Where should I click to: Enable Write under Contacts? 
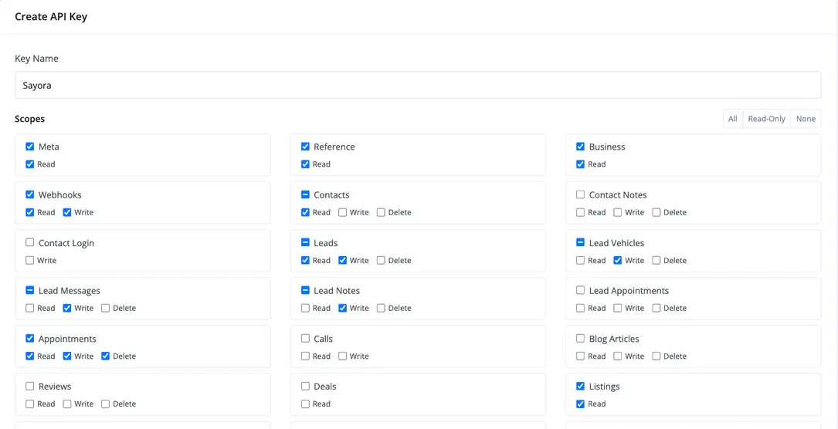pyautogui.click(x=342, y=212)
